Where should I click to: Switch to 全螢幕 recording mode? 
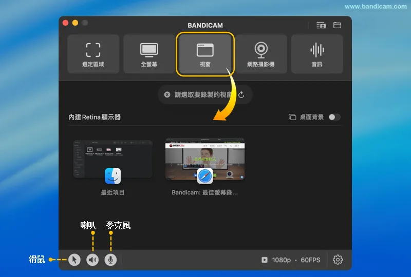(149, 54)
